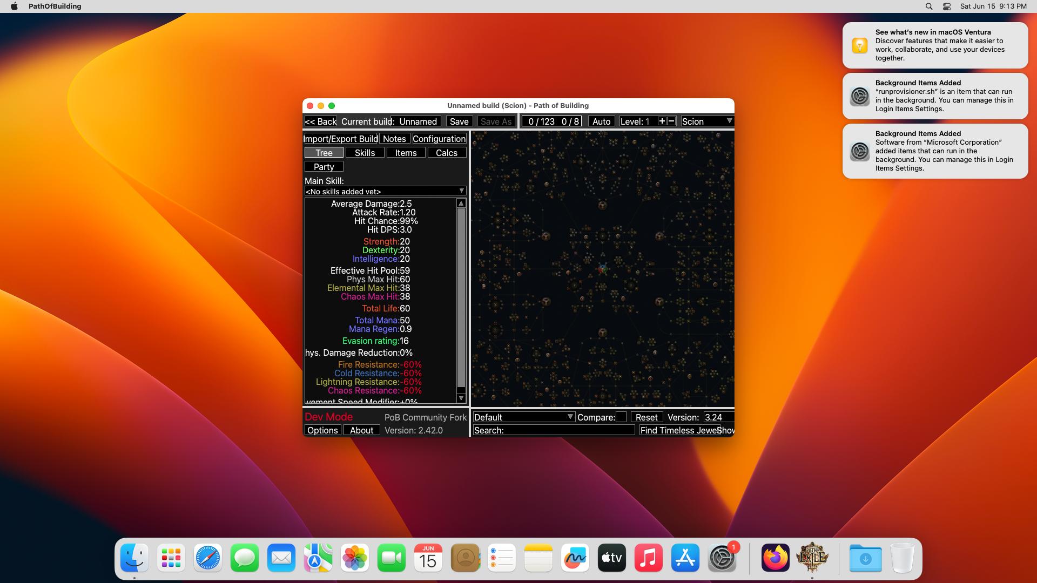This screenshot has width=1037, height=583.
Task: Open Import/Export Build
Action: [x=341, y=139]
